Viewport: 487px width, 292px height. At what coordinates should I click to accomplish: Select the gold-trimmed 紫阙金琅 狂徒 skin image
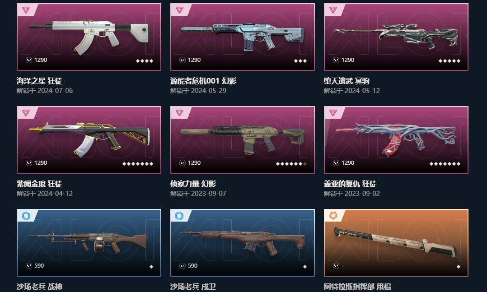(89, 139)
